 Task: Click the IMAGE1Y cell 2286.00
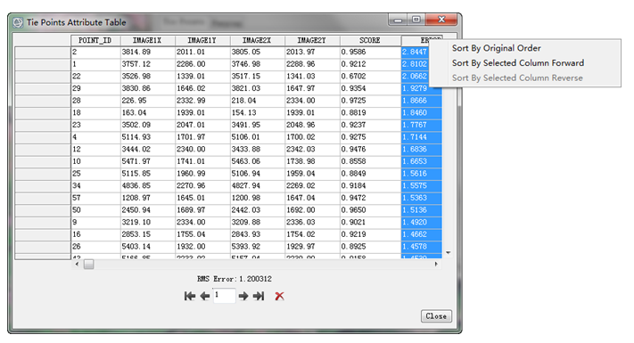(x=202, y=64)
